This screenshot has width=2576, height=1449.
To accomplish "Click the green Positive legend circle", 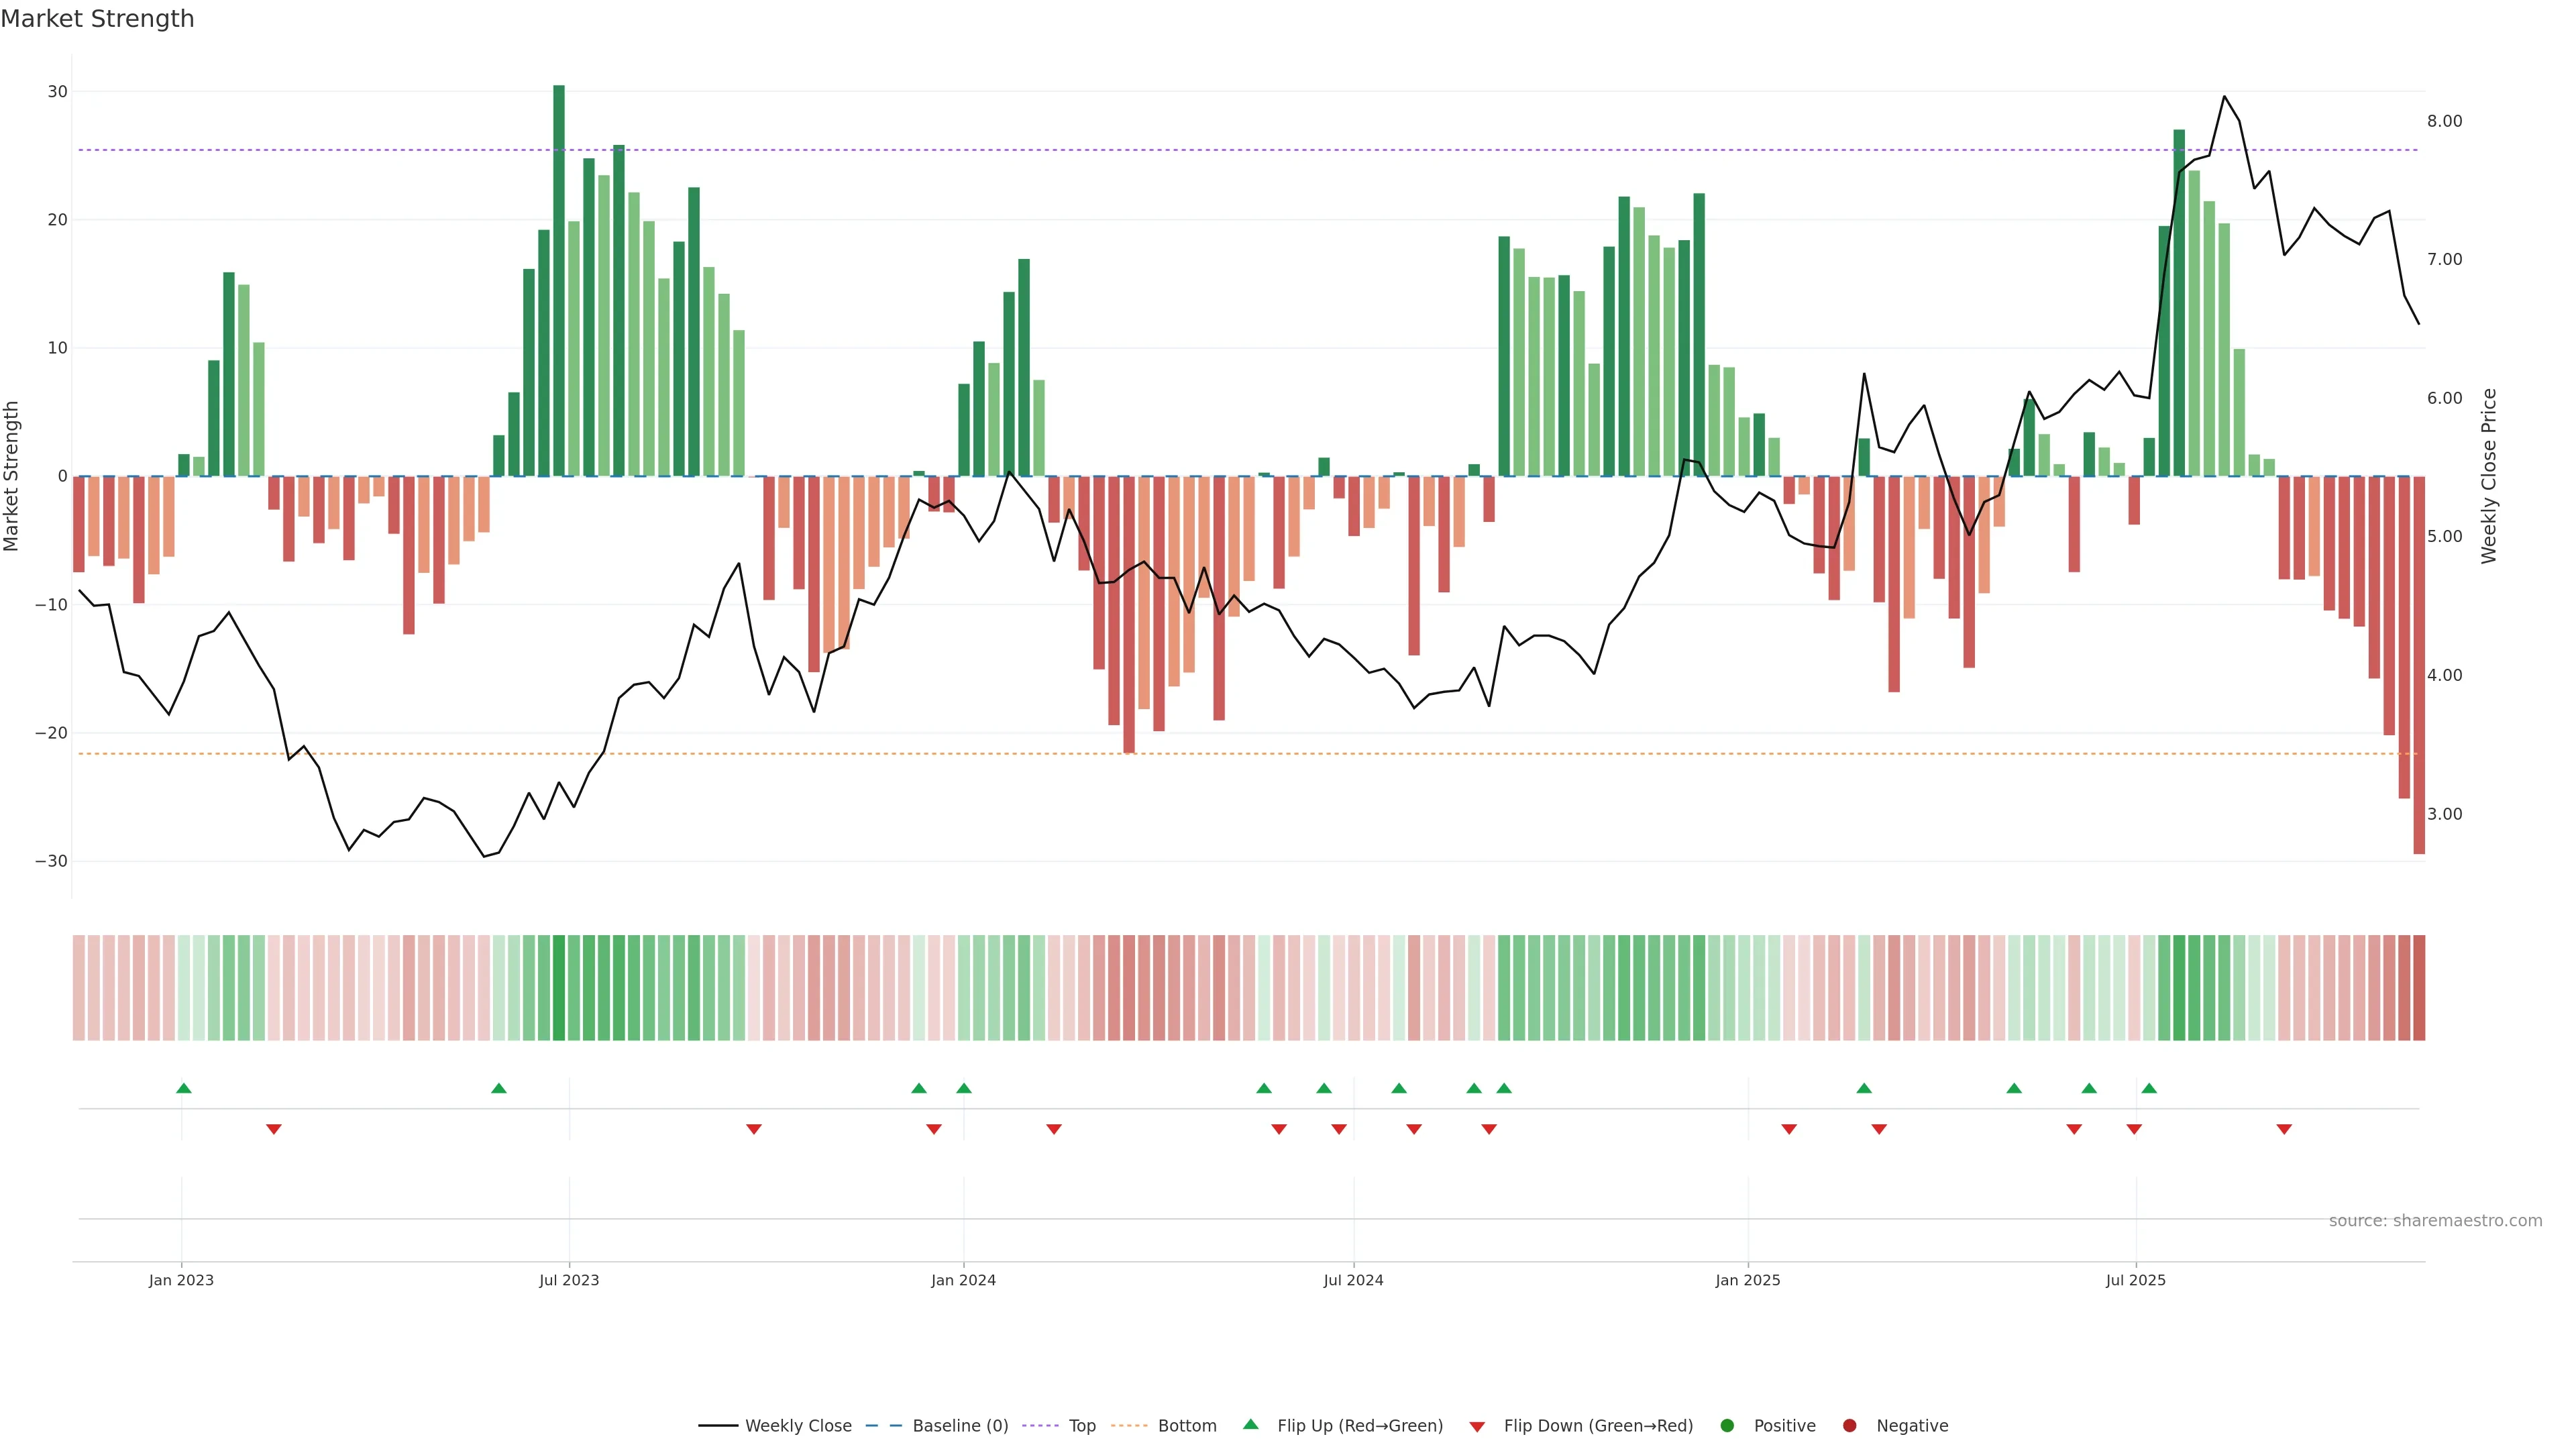I will click(1727, 1425).
